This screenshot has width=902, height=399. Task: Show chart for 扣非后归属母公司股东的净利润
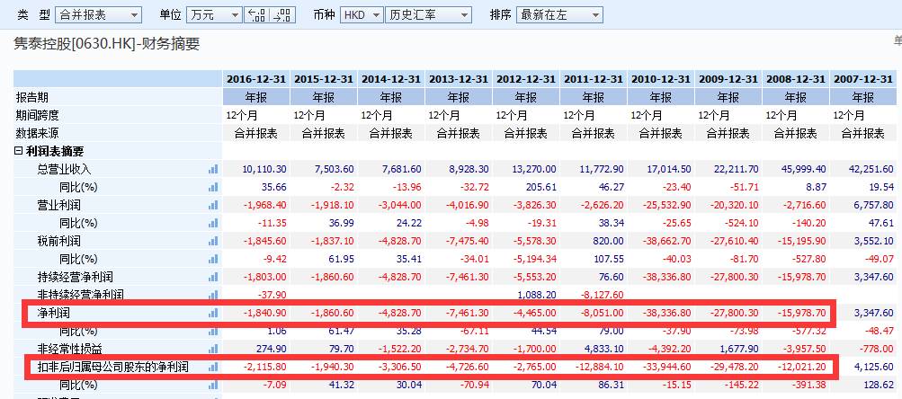(x=213, y=367)
